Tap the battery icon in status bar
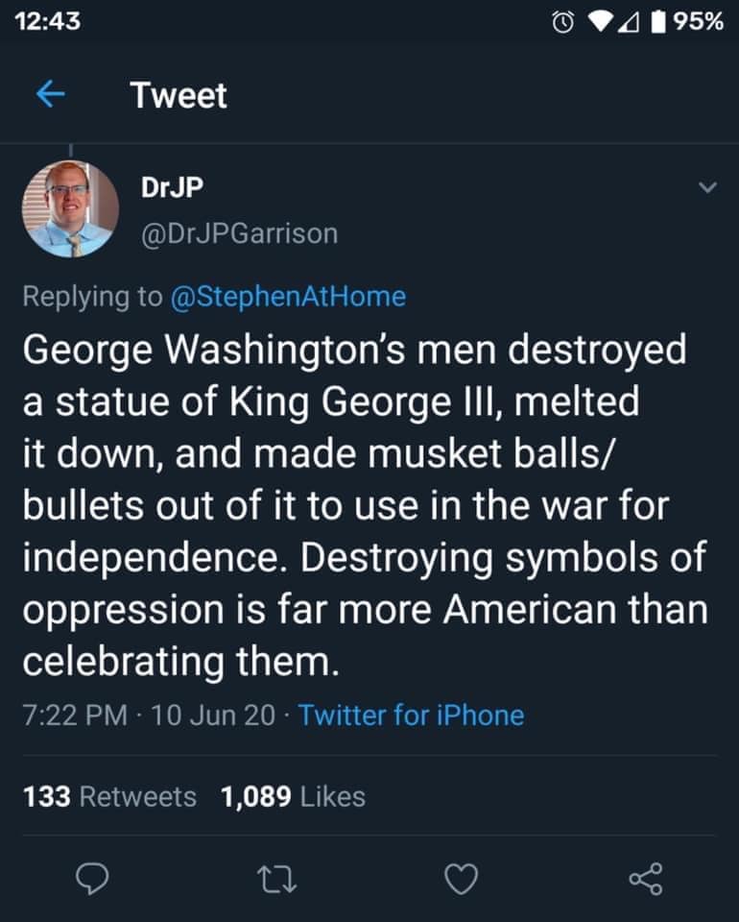The image size is (739, 922). point(656,20)
